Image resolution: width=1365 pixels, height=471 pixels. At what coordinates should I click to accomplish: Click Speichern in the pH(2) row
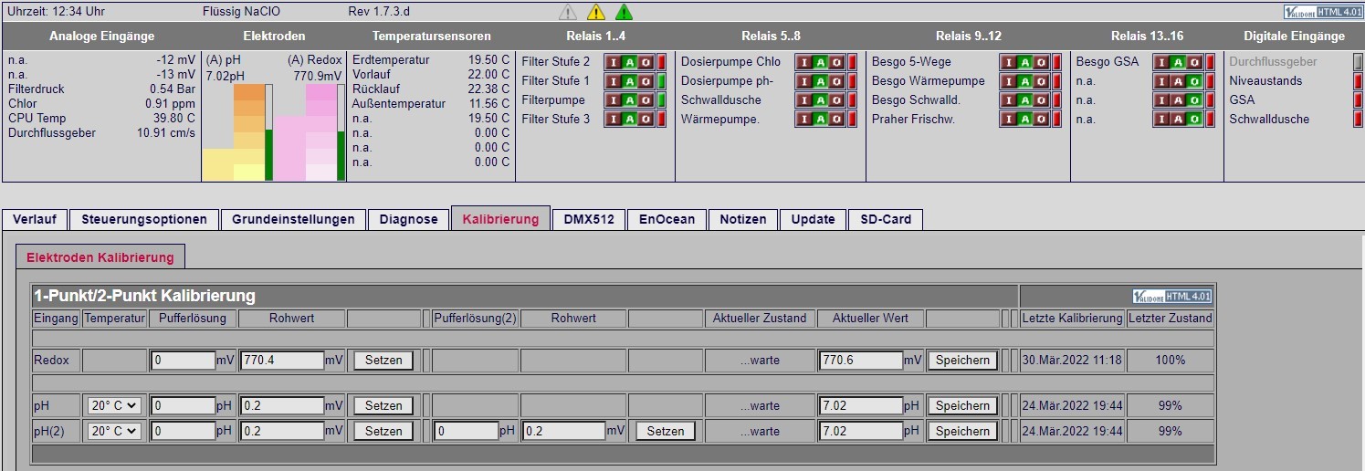pos(963,431)
